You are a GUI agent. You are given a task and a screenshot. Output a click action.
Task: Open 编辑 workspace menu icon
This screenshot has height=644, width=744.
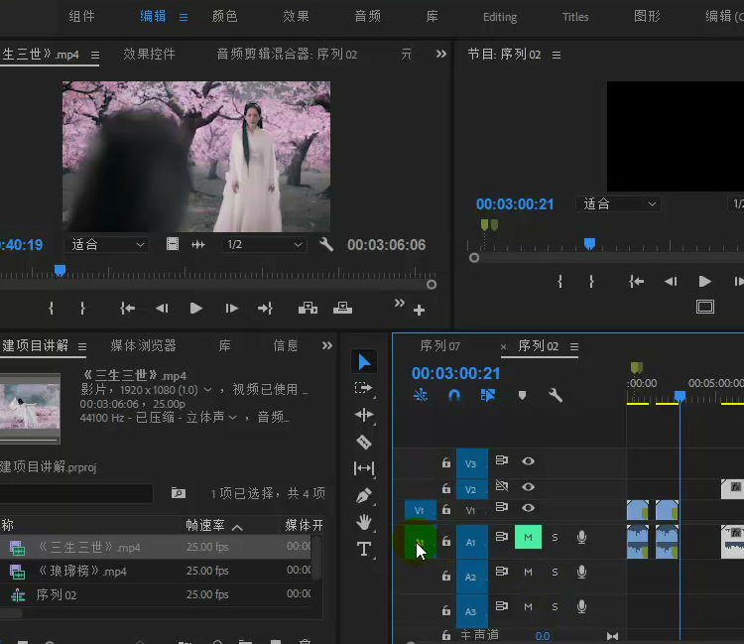point(184,18)
